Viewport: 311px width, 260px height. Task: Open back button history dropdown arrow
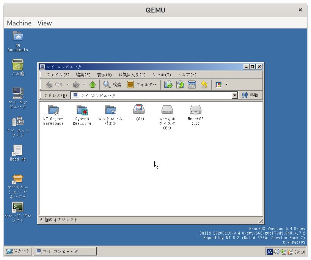68,85
